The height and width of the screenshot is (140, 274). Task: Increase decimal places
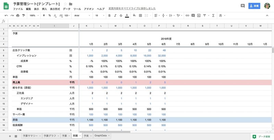coord(61,15)
